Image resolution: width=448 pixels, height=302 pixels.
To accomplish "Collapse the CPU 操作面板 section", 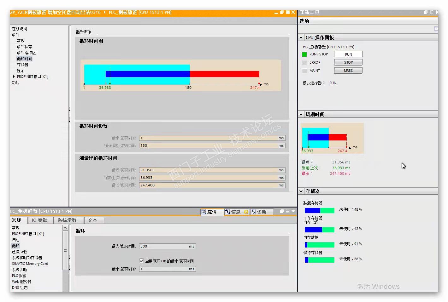I will 301,37.
